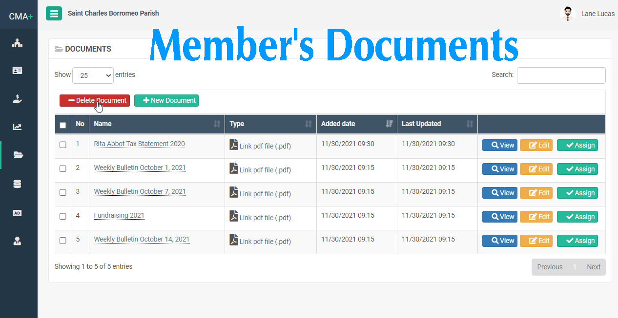
Task: Tick the checkbox for Rita Abbot Tax Statement
Action: pyautogui.click(x=62, y=145)
